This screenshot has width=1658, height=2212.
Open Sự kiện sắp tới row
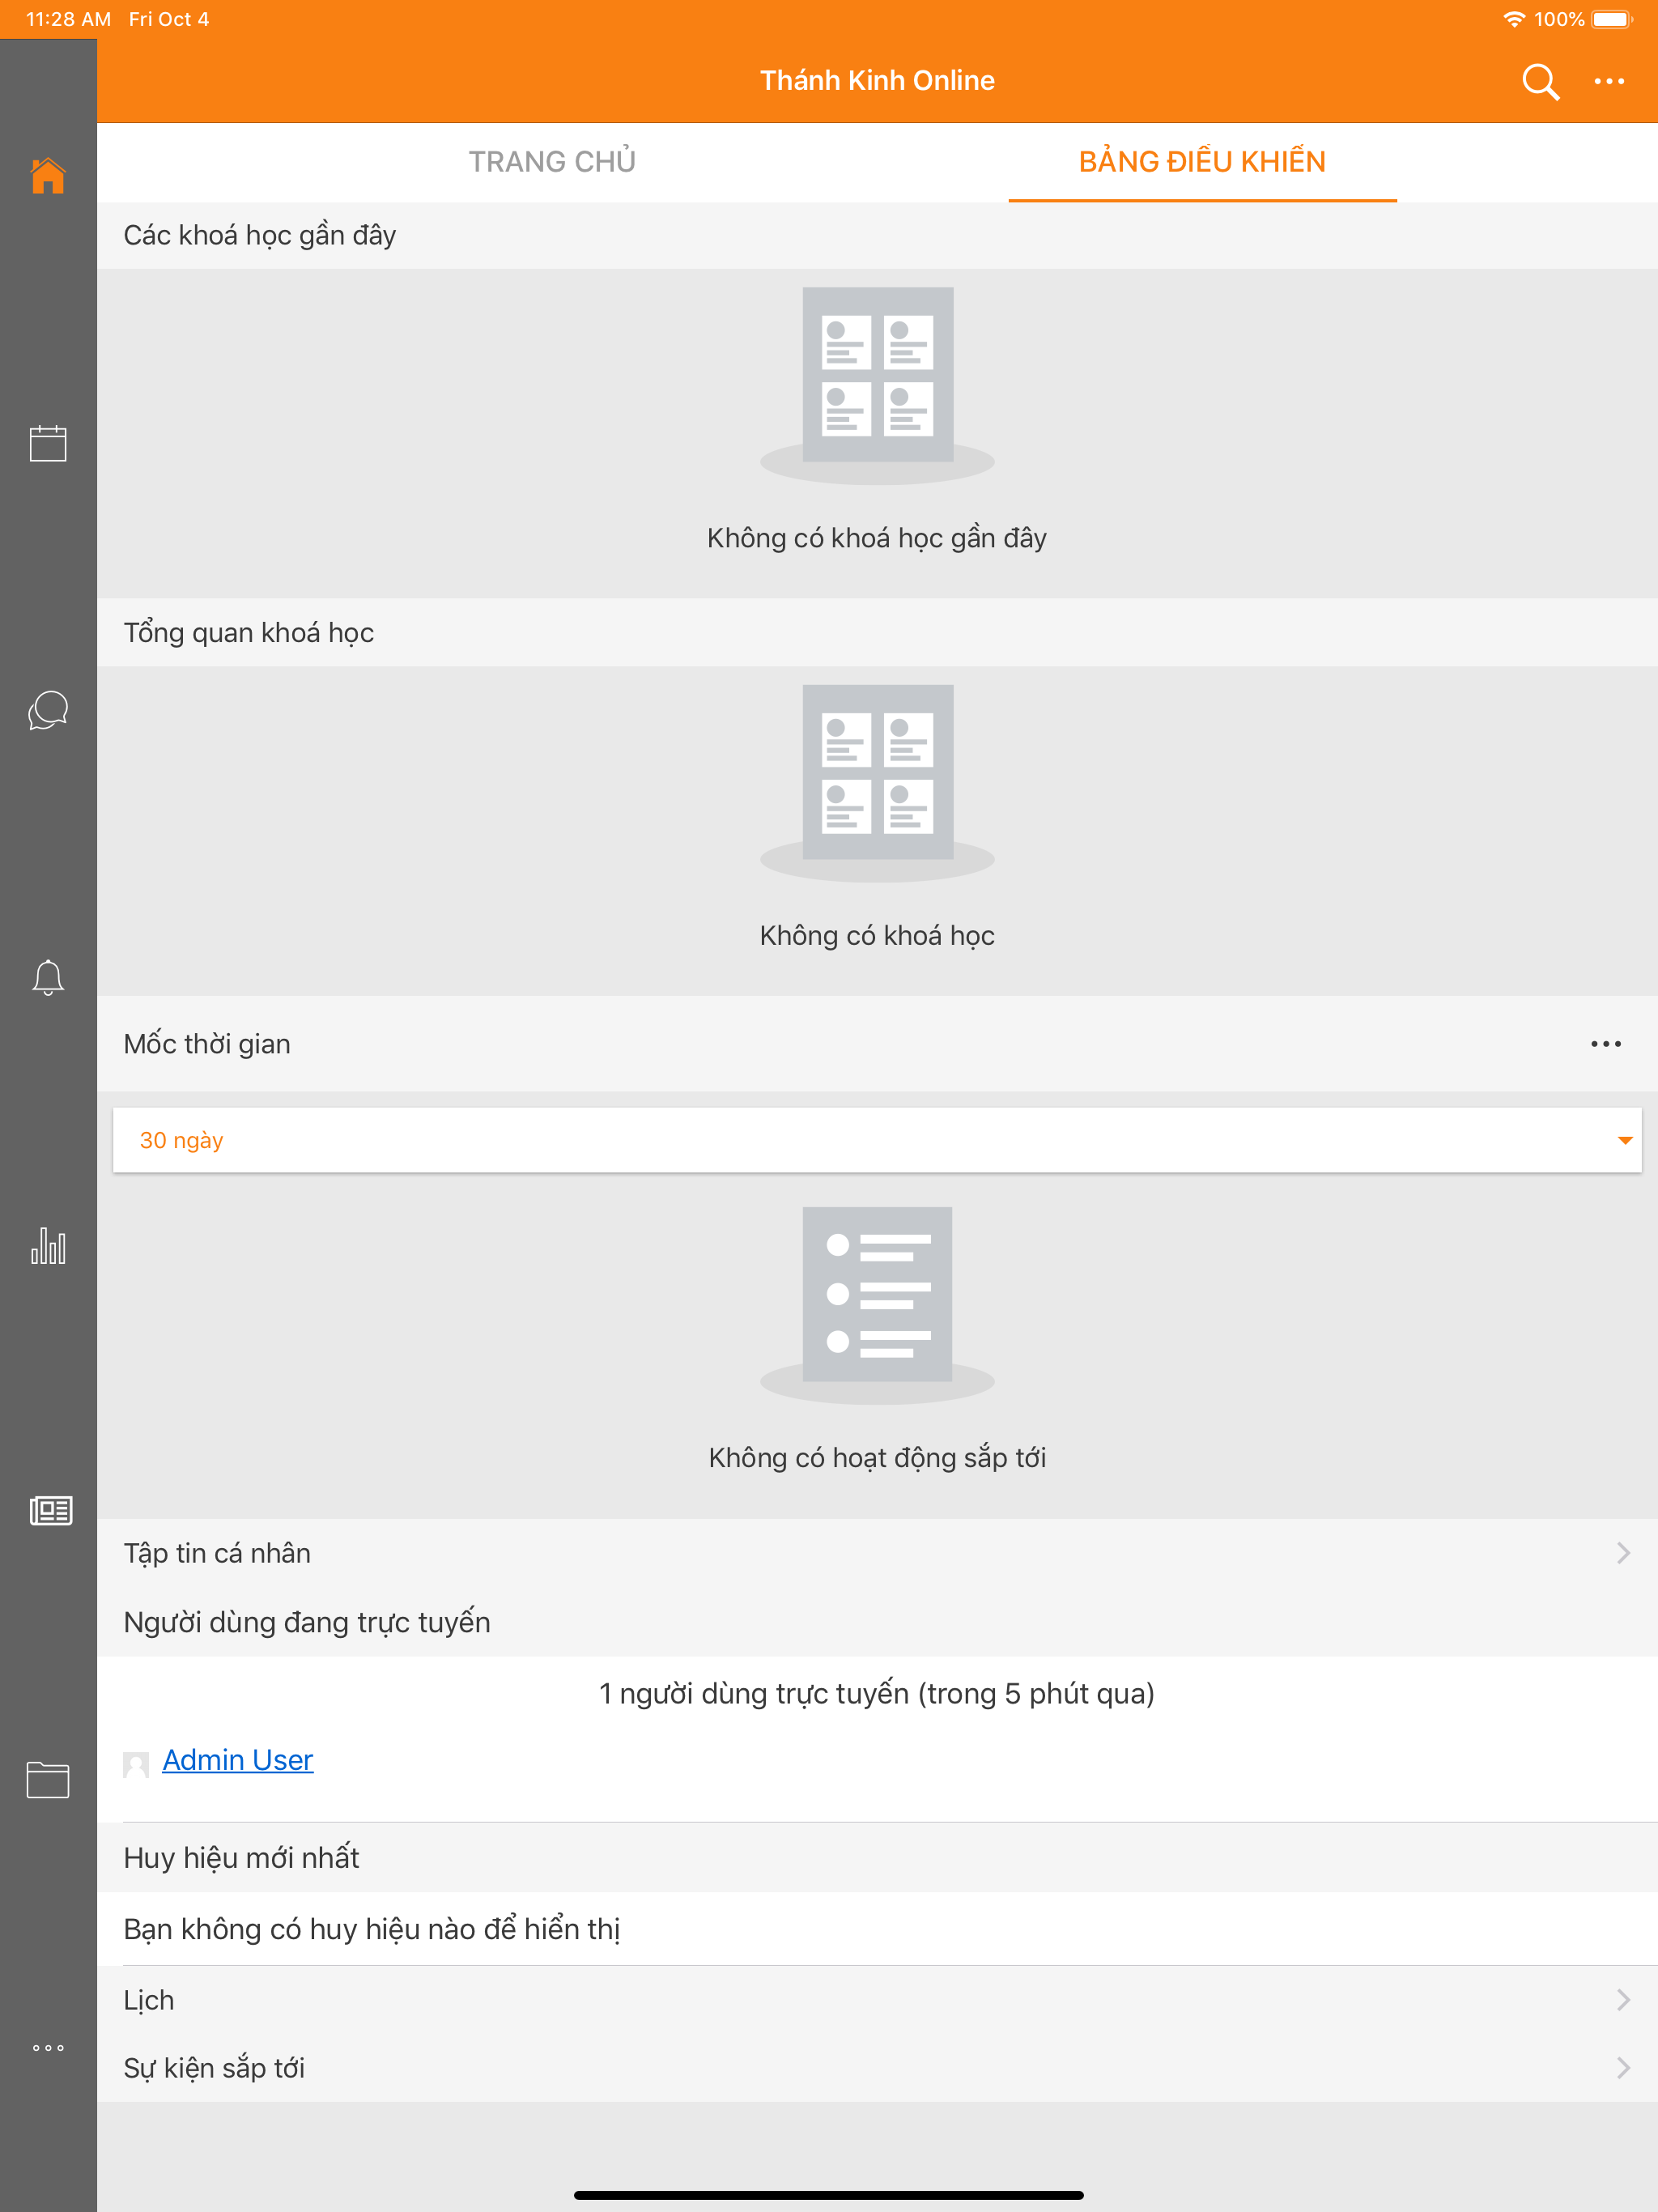(x=877, y=2068)
